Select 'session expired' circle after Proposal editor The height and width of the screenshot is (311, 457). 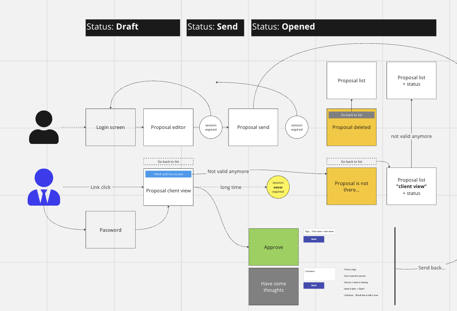pyautogui.click(x=211, y=127)
